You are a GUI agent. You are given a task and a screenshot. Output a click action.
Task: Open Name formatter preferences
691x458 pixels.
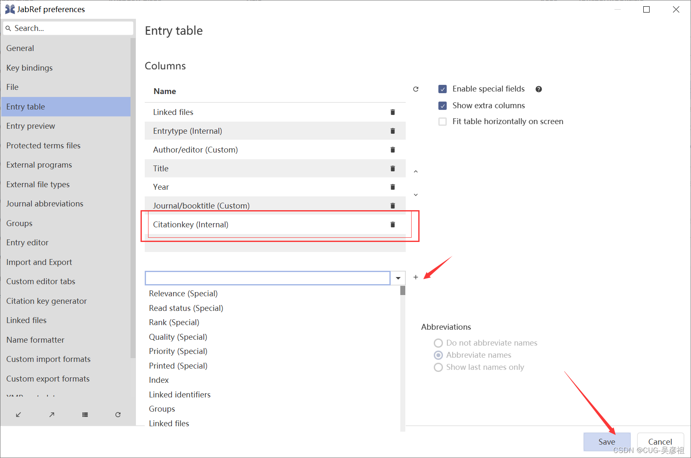tap(66, 340)
